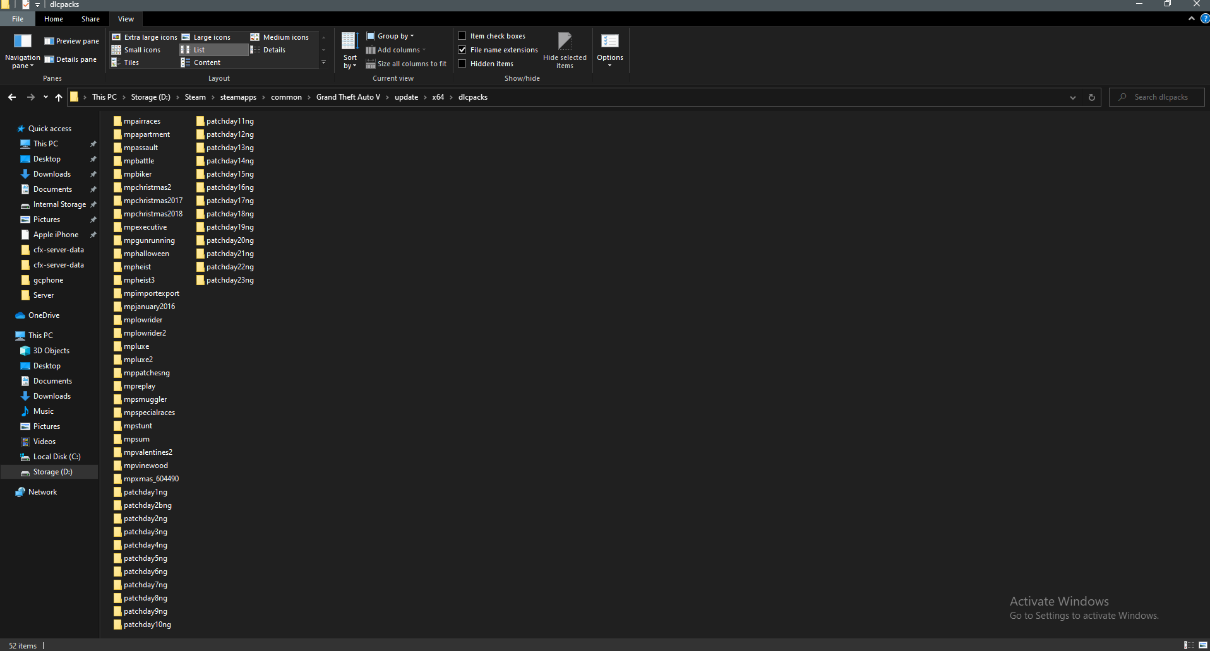1210x651 pixels.
Task: Click the Hide selected items tool
Action: point(564,50)
